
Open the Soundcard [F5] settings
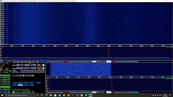5,78
